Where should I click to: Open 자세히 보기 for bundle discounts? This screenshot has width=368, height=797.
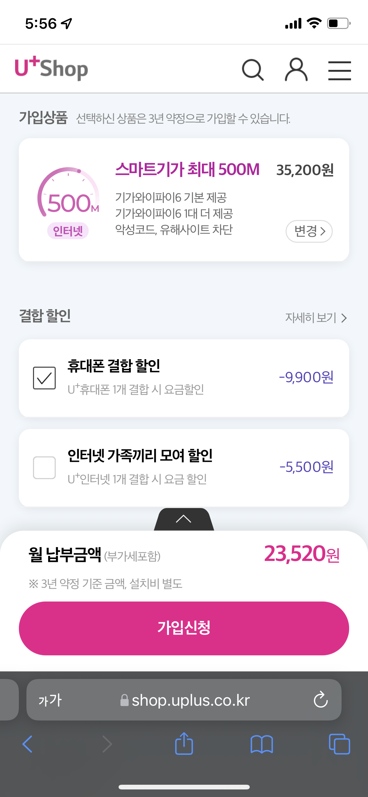[315, 318]
